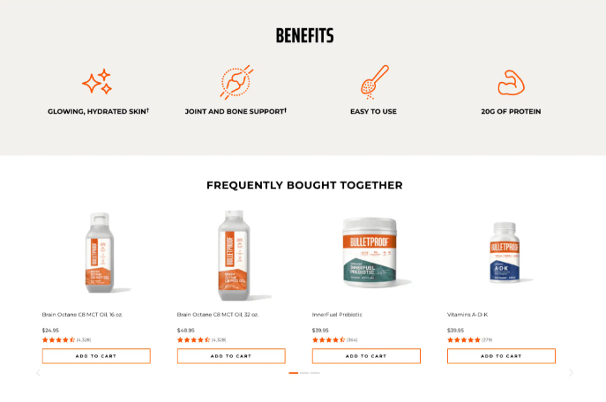Add Vitamins A-D-K to cart

(501, 356)
